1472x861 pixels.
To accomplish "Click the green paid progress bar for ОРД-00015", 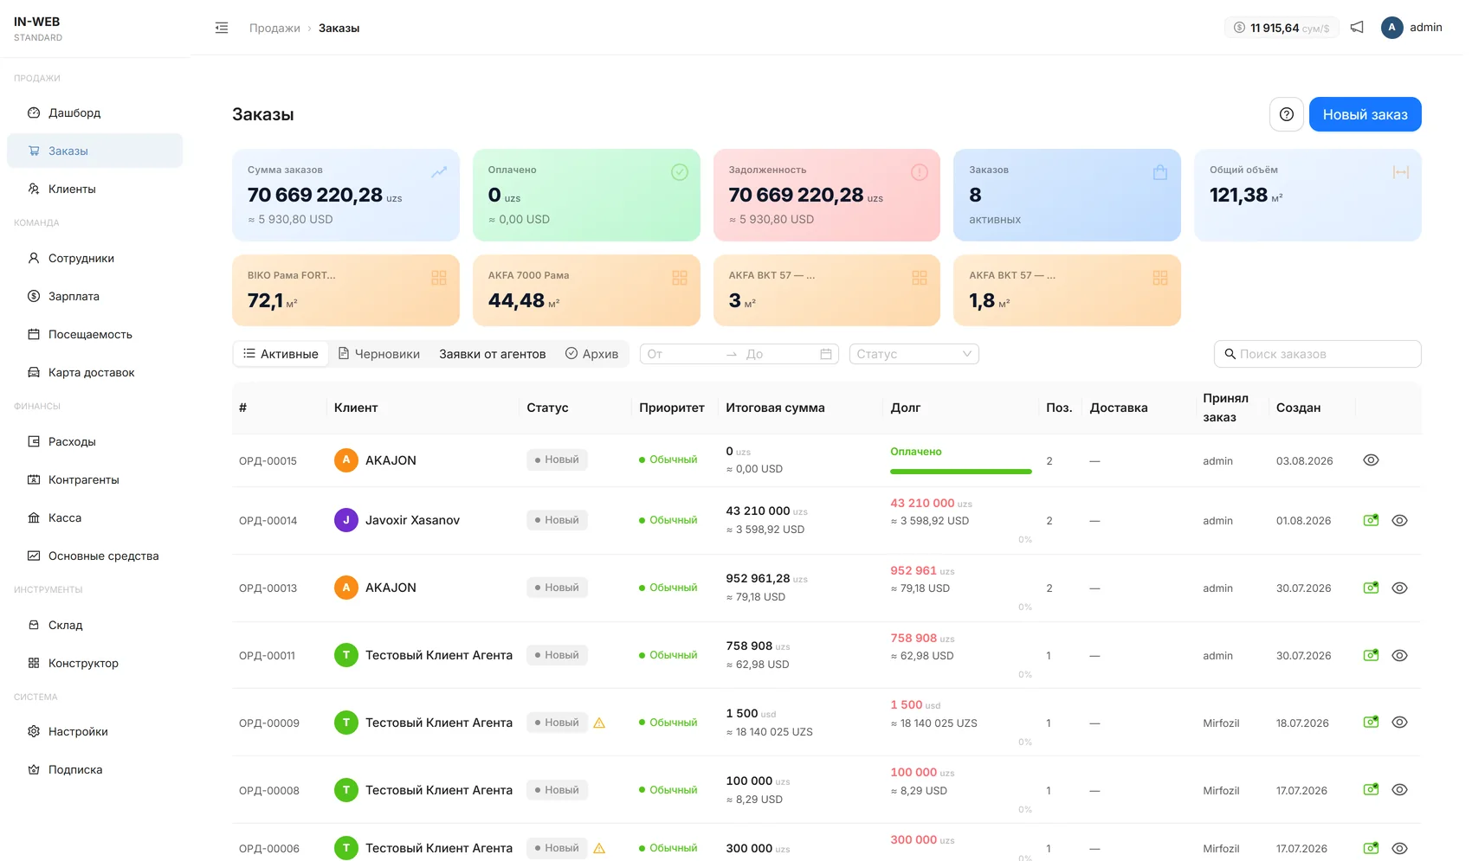I will (x=961, y=472).
